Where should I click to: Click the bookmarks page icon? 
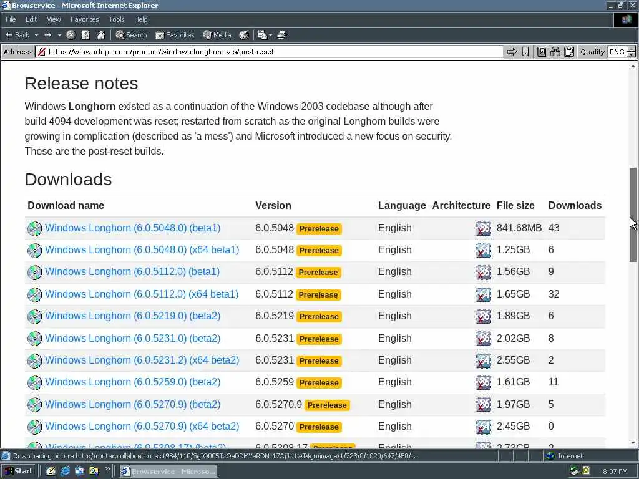541,52
